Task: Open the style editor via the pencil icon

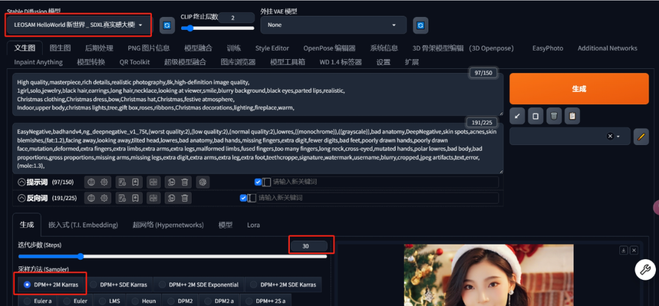Action: coord(641,137)
